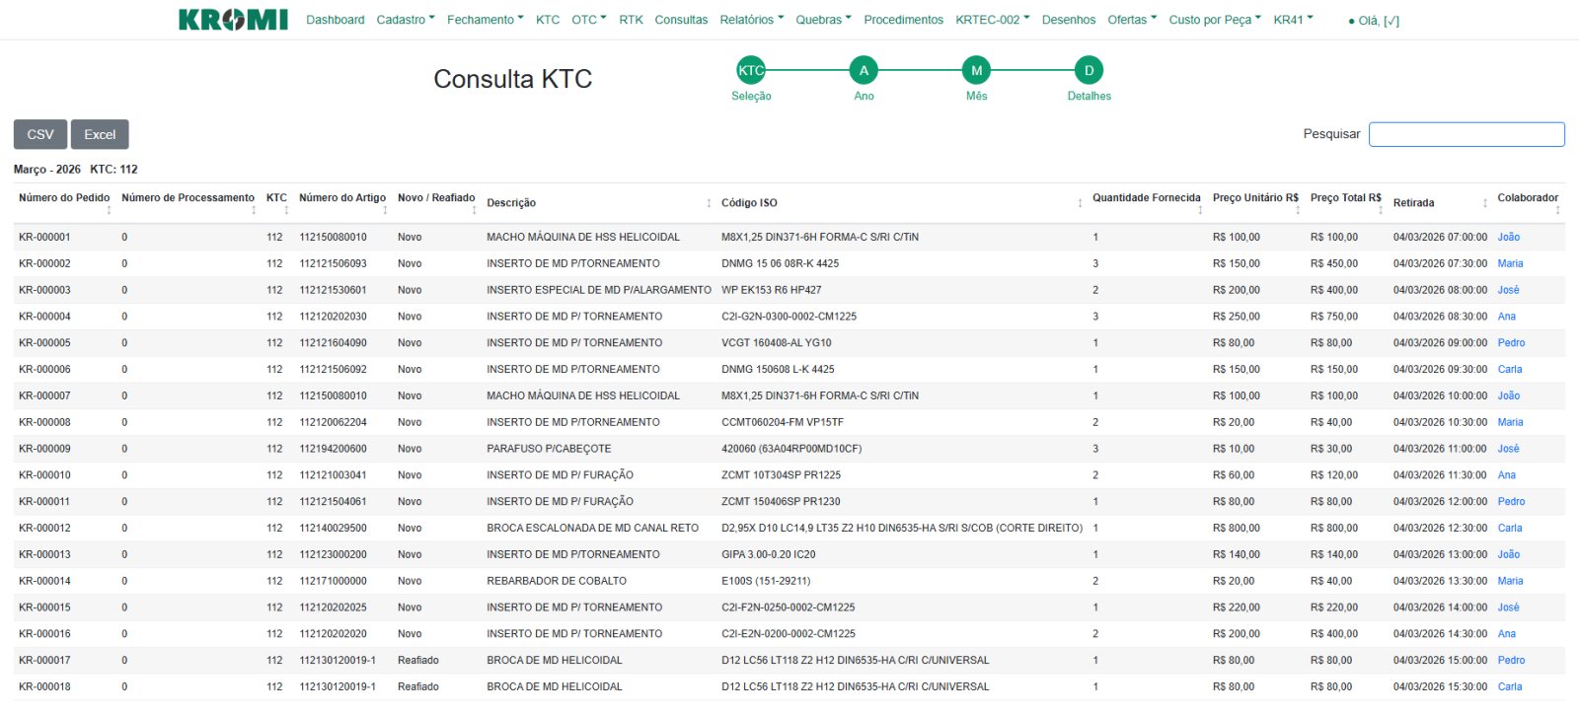Viewport: 1579px width, 715px height.
Task: Expand the KR41 dropdown
Action: tap(1294, 20)
